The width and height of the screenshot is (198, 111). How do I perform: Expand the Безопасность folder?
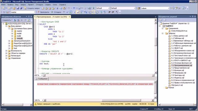tap(6, 51)
